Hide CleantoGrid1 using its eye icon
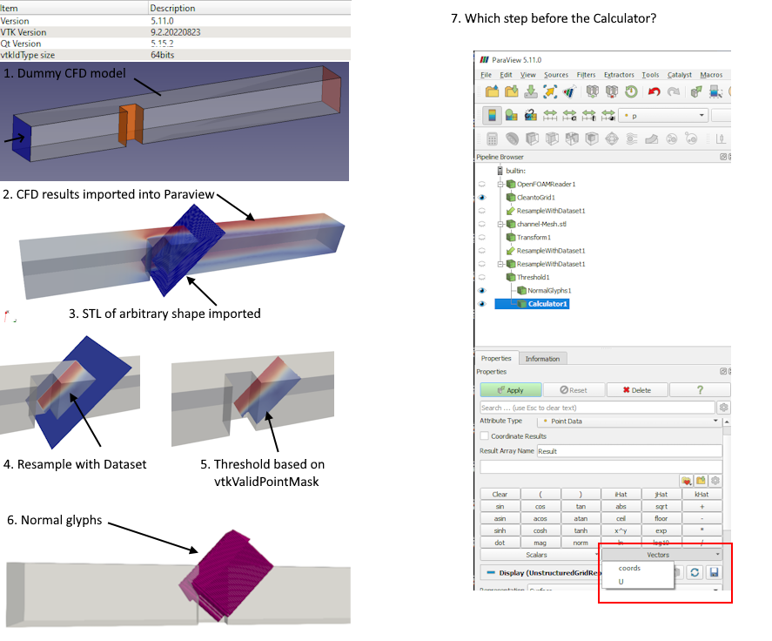The height and width of the screenshot is (641, 772). pyautogui.click(x=481, y=198)
